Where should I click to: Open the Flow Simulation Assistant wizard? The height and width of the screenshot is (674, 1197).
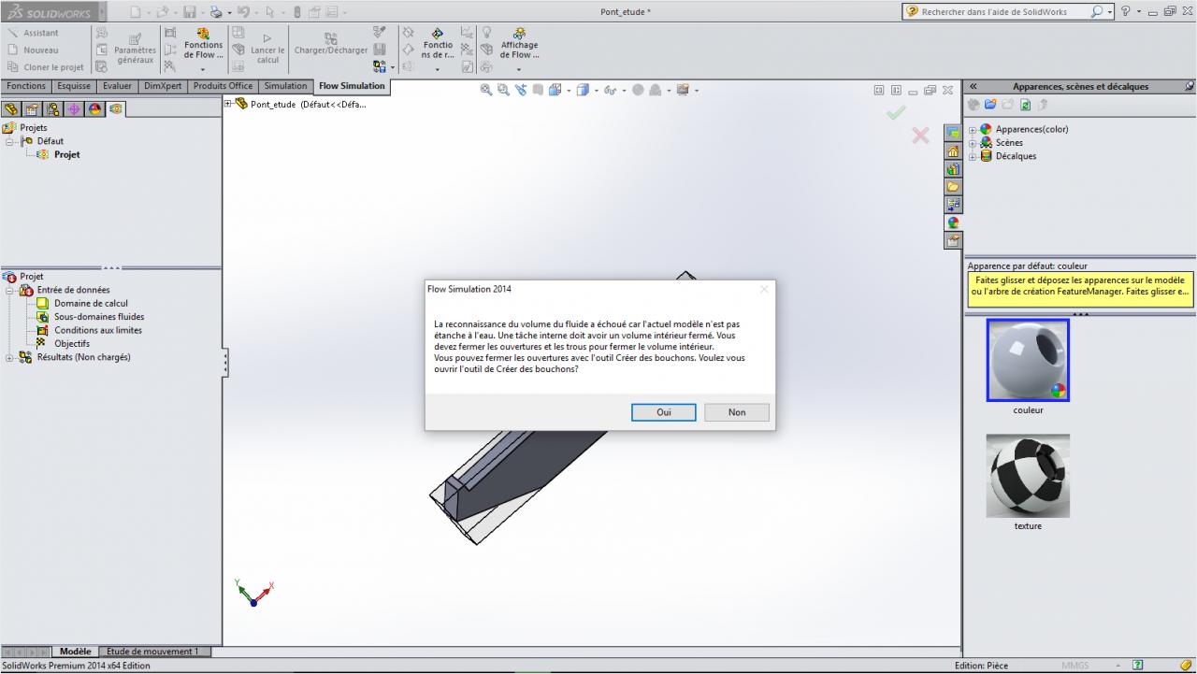[33, 33]
